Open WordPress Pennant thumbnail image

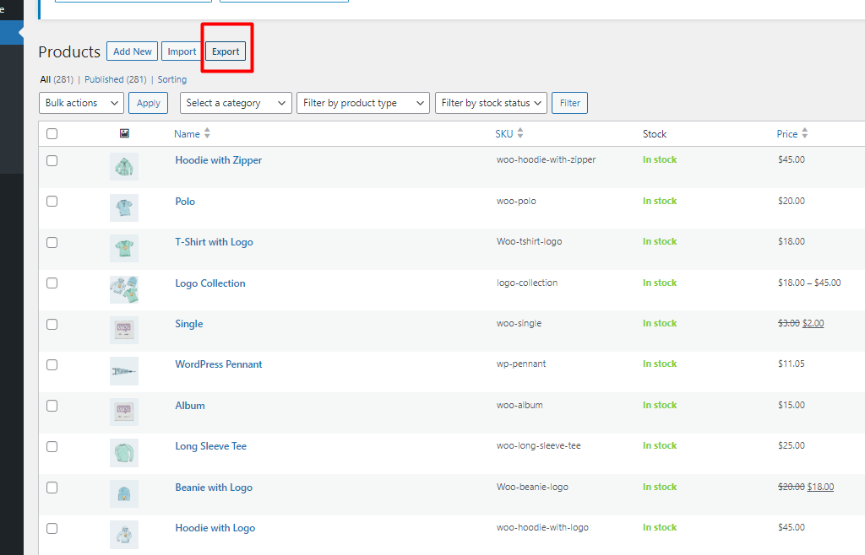point(124,371)
